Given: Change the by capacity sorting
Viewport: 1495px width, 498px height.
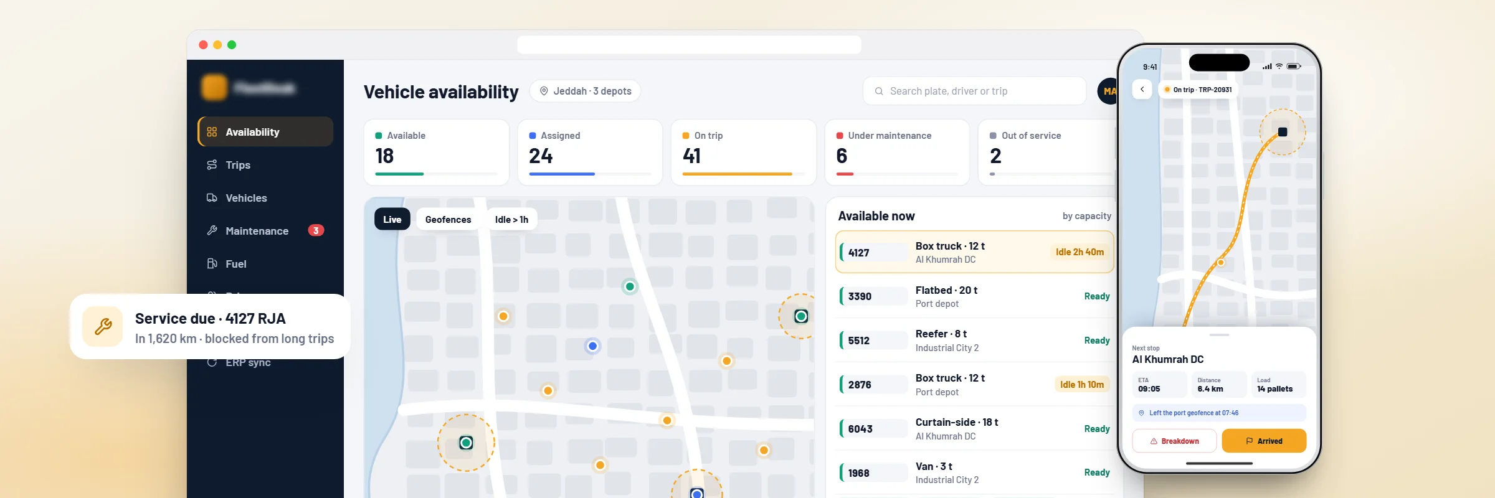Looking at the screenshot, I should pyautogui.click(x=1086, y=216).
